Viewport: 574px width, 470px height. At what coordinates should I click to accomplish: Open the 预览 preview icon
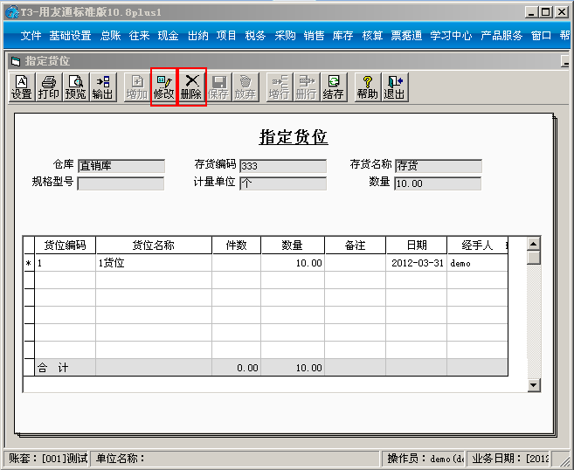point(76,87)
